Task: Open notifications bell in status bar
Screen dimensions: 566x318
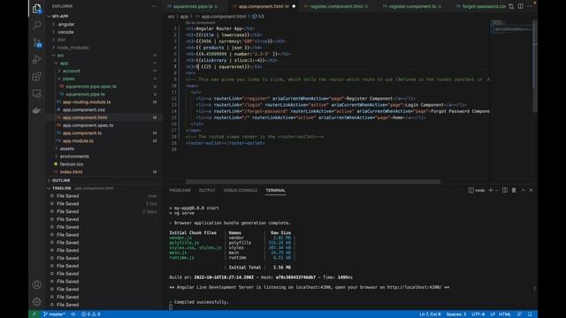Action: click(x=530, y=314)
